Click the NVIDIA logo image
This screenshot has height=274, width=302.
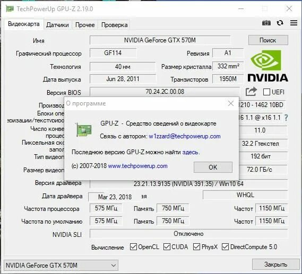268,66
